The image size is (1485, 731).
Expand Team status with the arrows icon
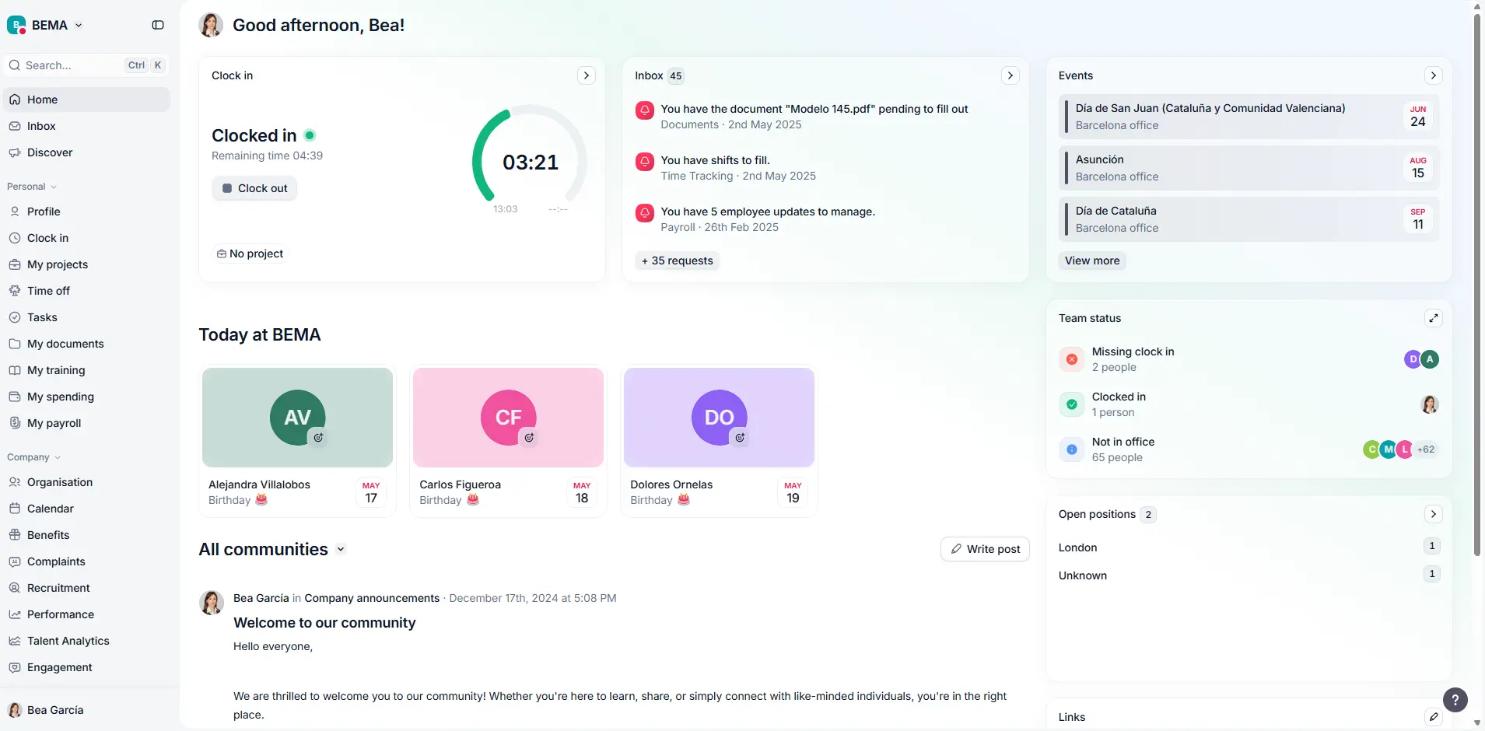[x=1433, y=318]
